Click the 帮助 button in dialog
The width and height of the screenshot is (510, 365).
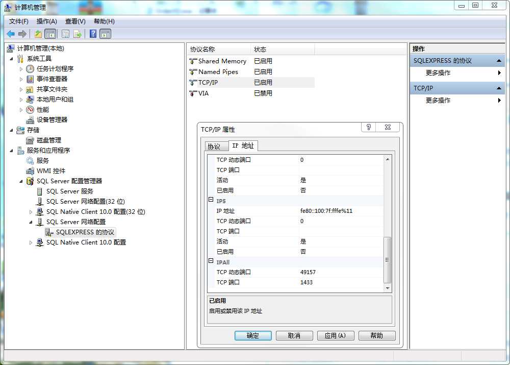tap(377, 336)
